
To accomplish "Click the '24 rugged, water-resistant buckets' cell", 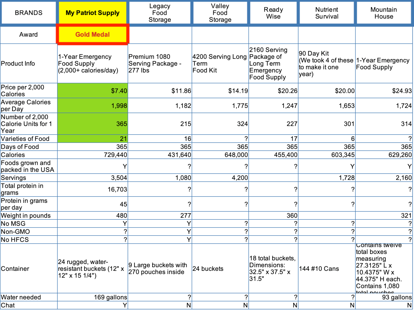I will pos(92,268).
